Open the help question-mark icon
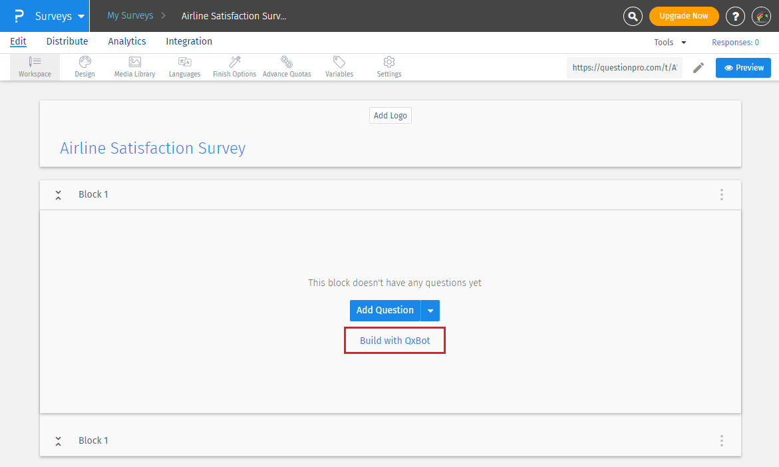This screenshot has height=467, width=779. coord(735,16)
